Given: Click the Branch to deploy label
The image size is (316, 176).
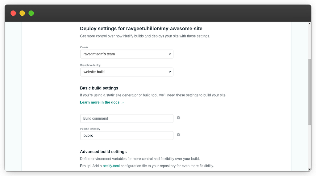Looking at the screenshot, I should click(x=90, y=65).
